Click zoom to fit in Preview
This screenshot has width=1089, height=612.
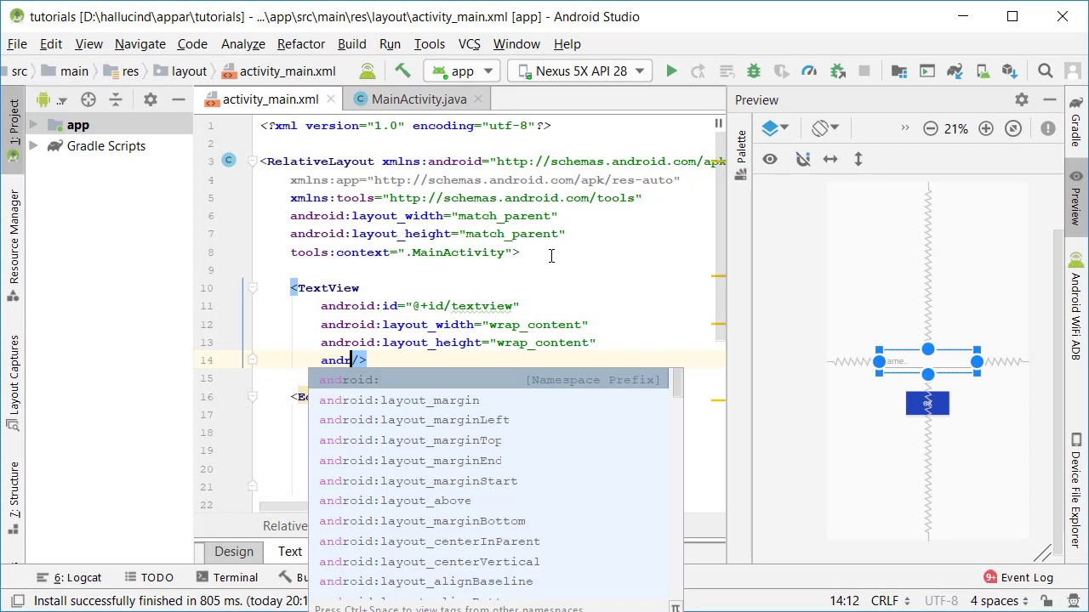(1013, 128)
